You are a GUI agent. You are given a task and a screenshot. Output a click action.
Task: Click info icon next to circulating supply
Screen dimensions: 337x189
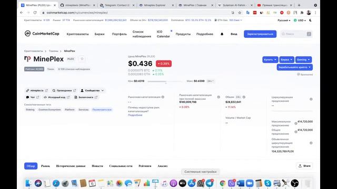click(x=311, y=99)
